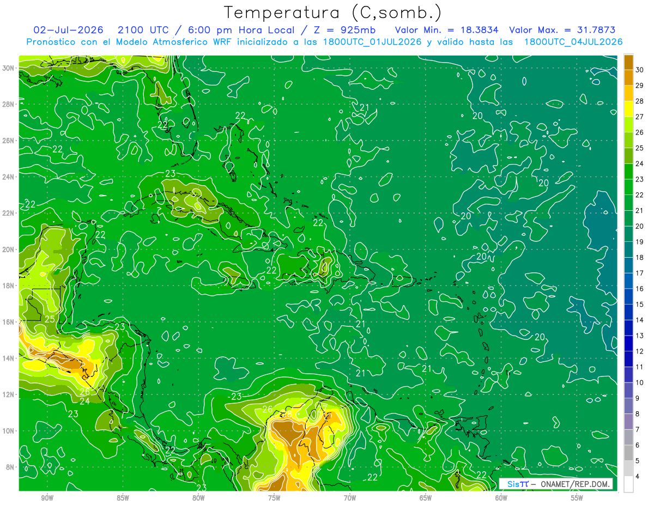Viewport: 654px width, 505px height.
Task: Pick the purple-gray swatch between 7 and 8
Action: click(629, 422)
